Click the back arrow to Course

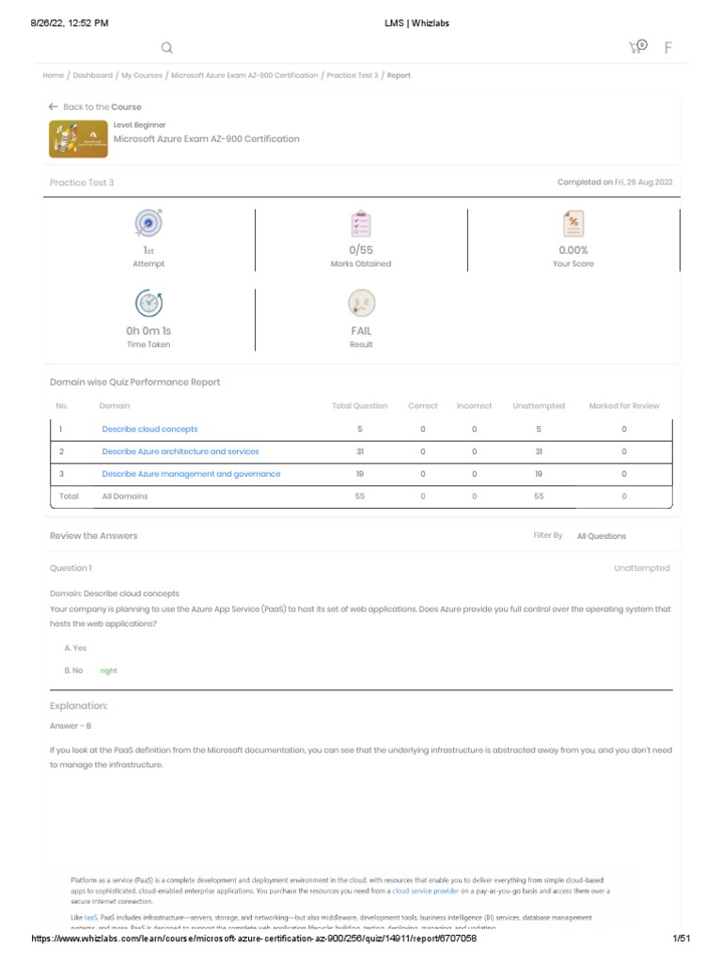(54, 107)
